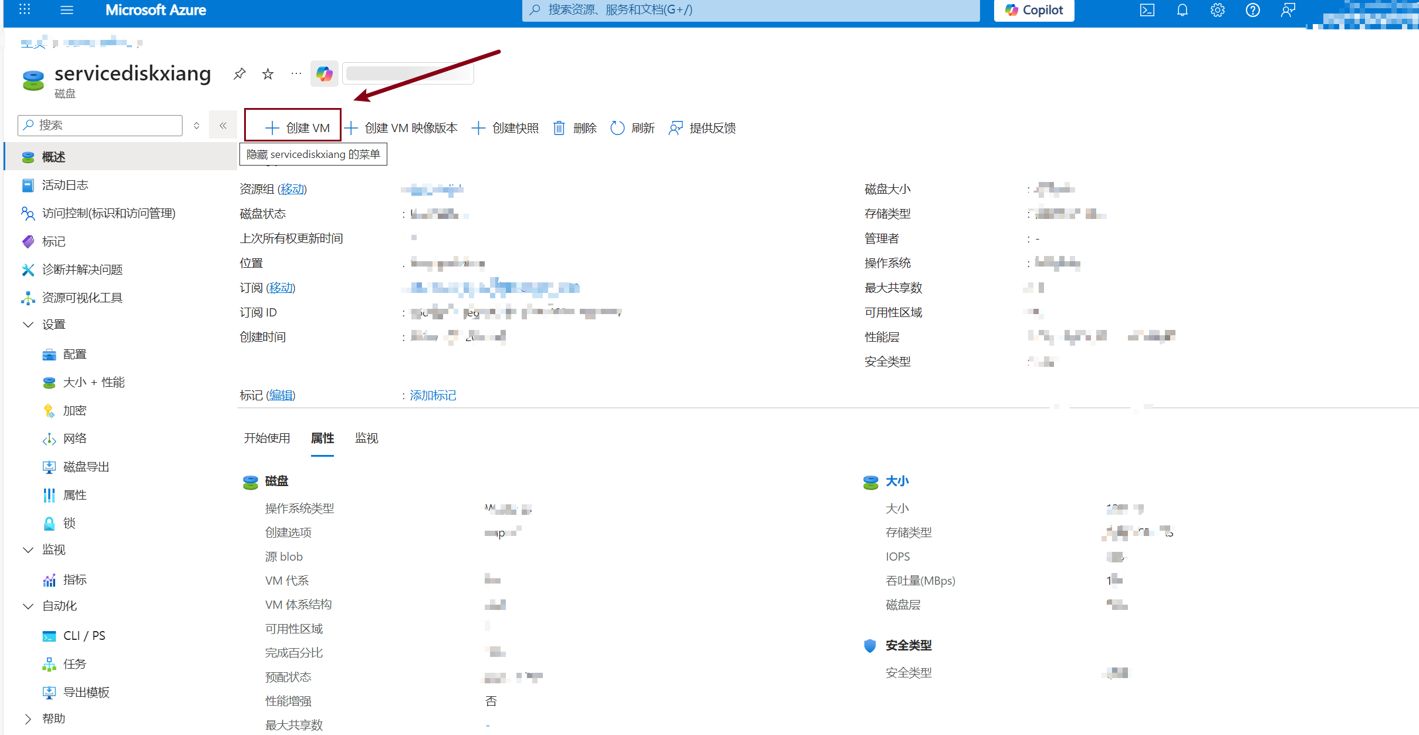Image resolution: width=1419 pixels, height=735 pixels.
Task: Click the Add tags link
Action: click(433, 396)
